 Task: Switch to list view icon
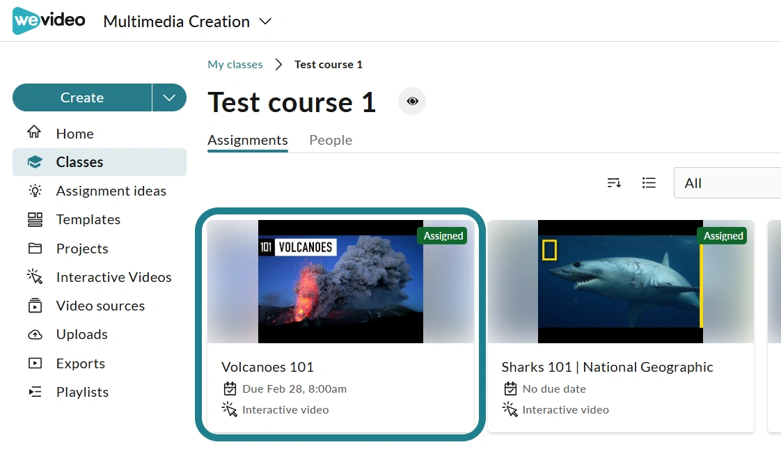649,183
